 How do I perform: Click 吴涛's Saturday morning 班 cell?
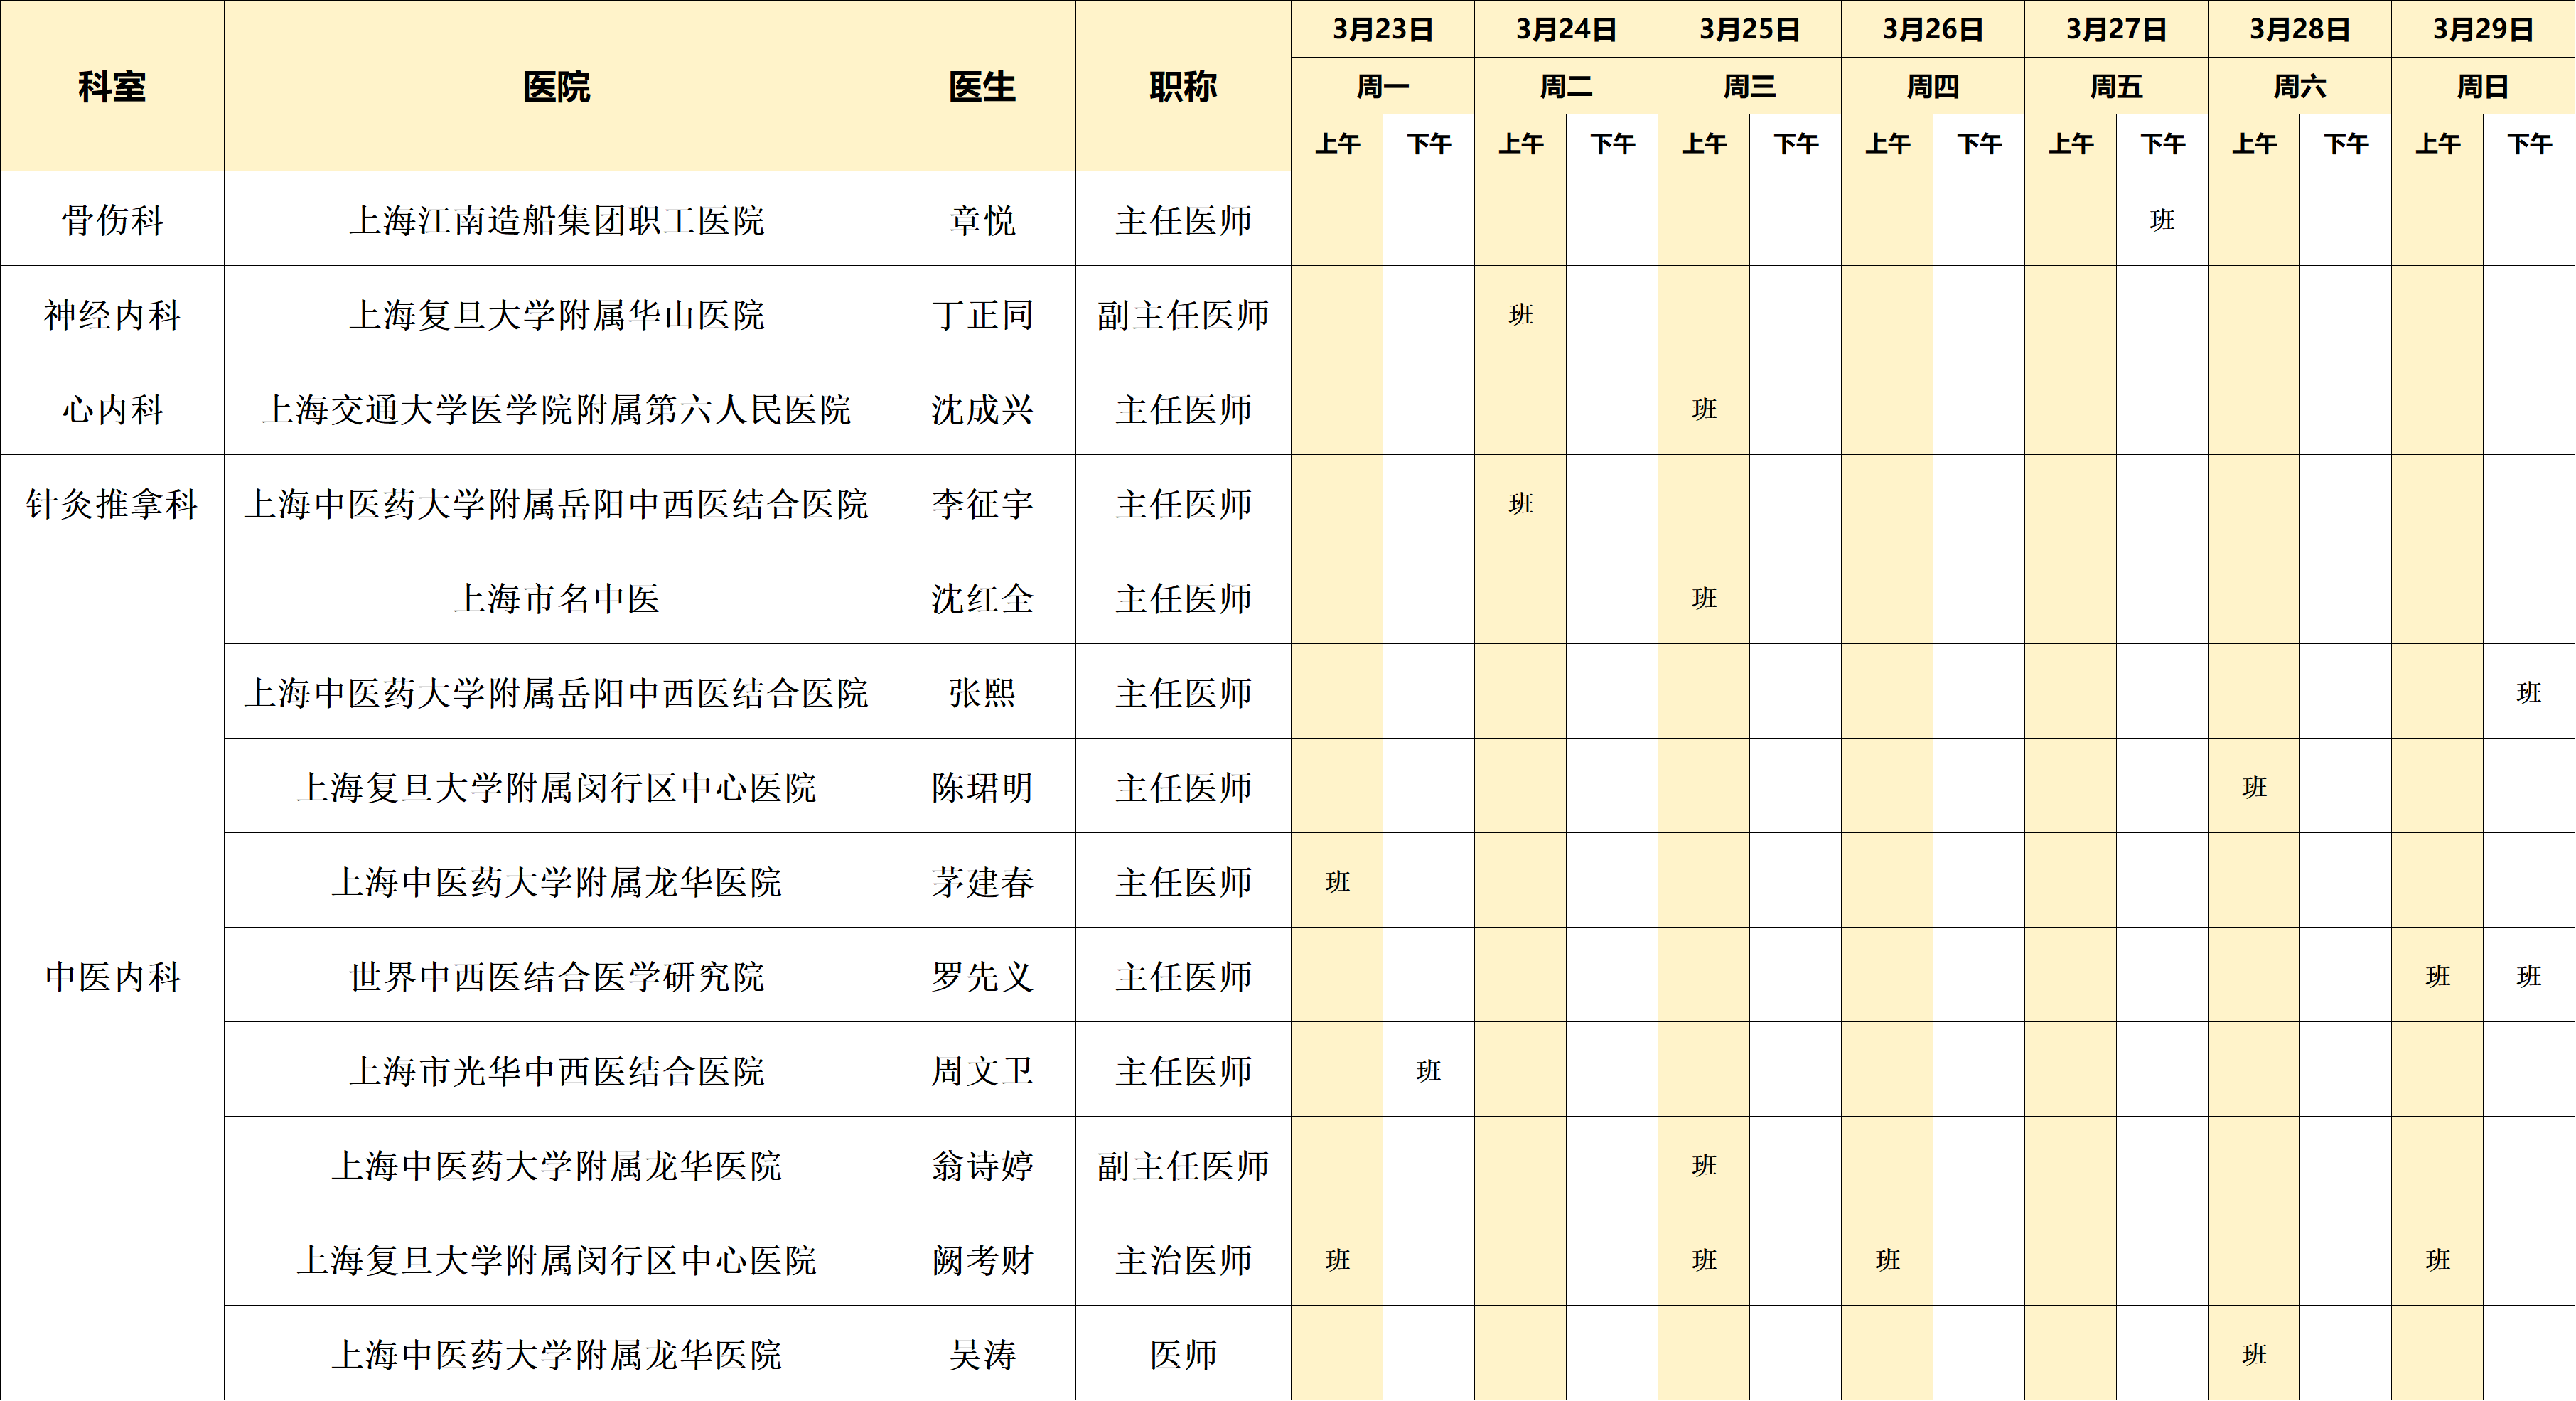[2254, 1354]
